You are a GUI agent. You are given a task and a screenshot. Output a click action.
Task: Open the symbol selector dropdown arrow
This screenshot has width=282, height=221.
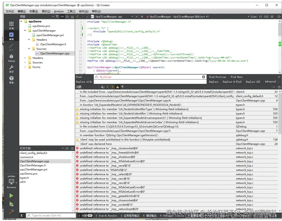tap(249, 17)
